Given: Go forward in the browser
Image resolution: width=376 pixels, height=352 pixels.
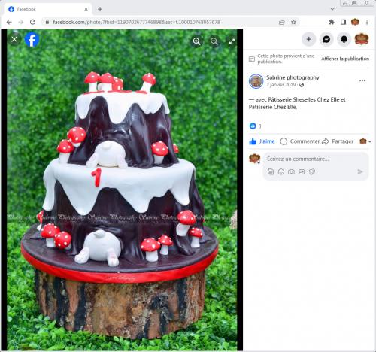Looking at the screenshot, I should click(x=21, y=22).
